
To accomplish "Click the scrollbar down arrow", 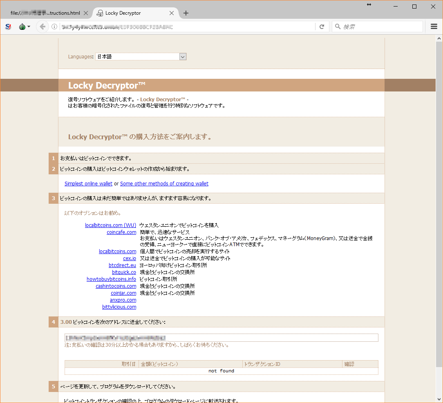I will tap(439, 399).
